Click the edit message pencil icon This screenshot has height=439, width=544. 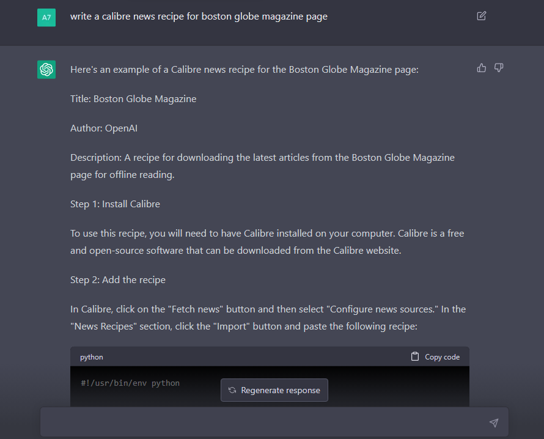coord(481,16)
